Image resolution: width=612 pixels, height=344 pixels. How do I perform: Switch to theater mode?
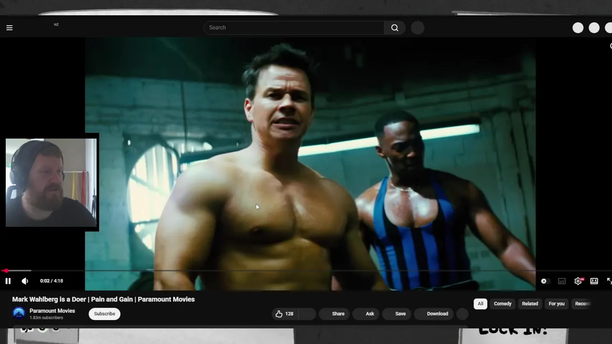pyautogui.click(x=594, y=281)
